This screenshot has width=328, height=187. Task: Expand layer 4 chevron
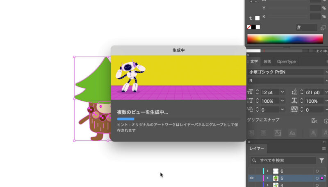267,185
